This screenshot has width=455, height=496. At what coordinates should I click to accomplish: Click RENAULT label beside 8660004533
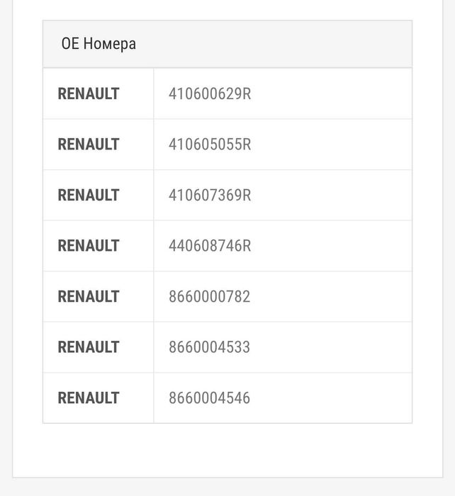tap(89, 347)
